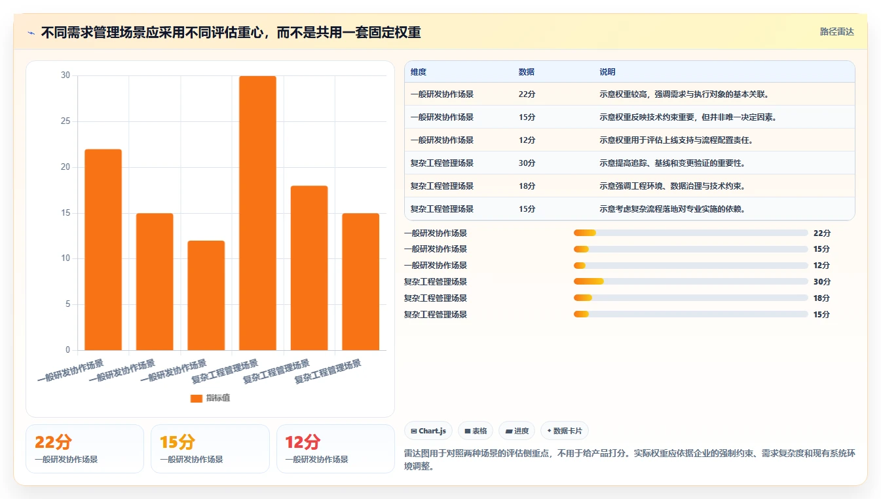Click the chart bar valued 18
The width and height of the screenshot is (881, 499).
pyautogui.click(x=309, y=268)
